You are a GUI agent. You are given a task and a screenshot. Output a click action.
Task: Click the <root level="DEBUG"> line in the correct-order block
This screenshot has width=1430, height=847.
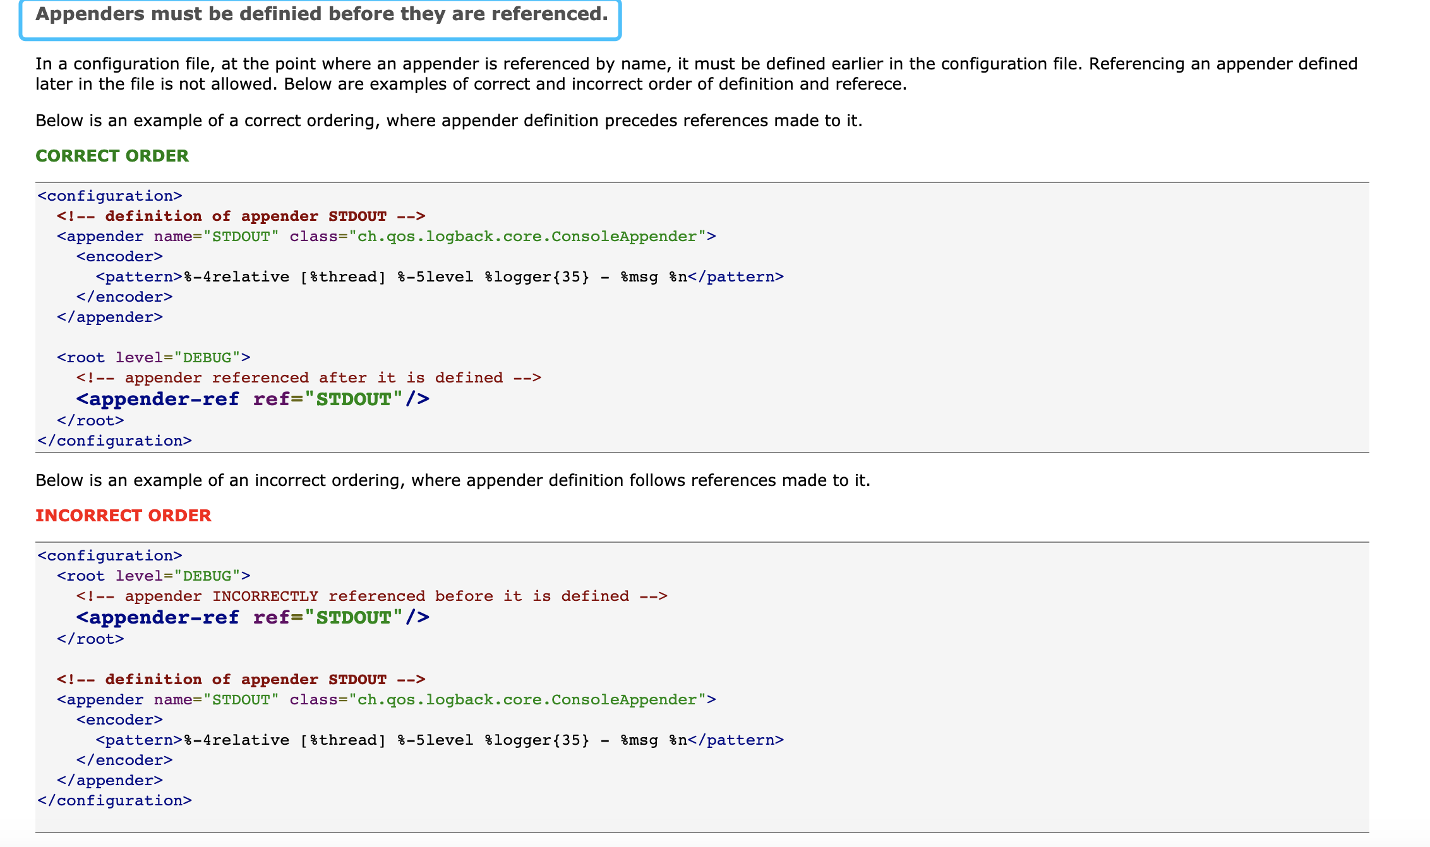point(153,358)
